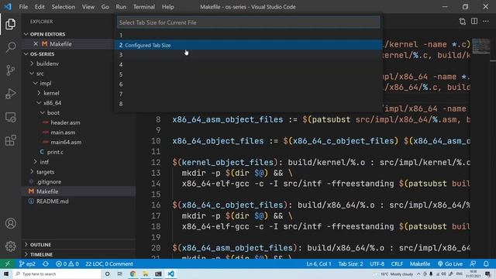Click the CRLF line ending indicator
Image resolution: width=496 pixels, height=279 pixels.
click(397, 263)
